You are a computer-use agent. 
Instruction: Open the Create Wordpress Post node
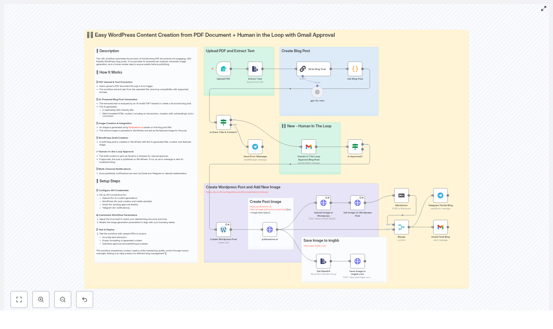click(223, 230)
